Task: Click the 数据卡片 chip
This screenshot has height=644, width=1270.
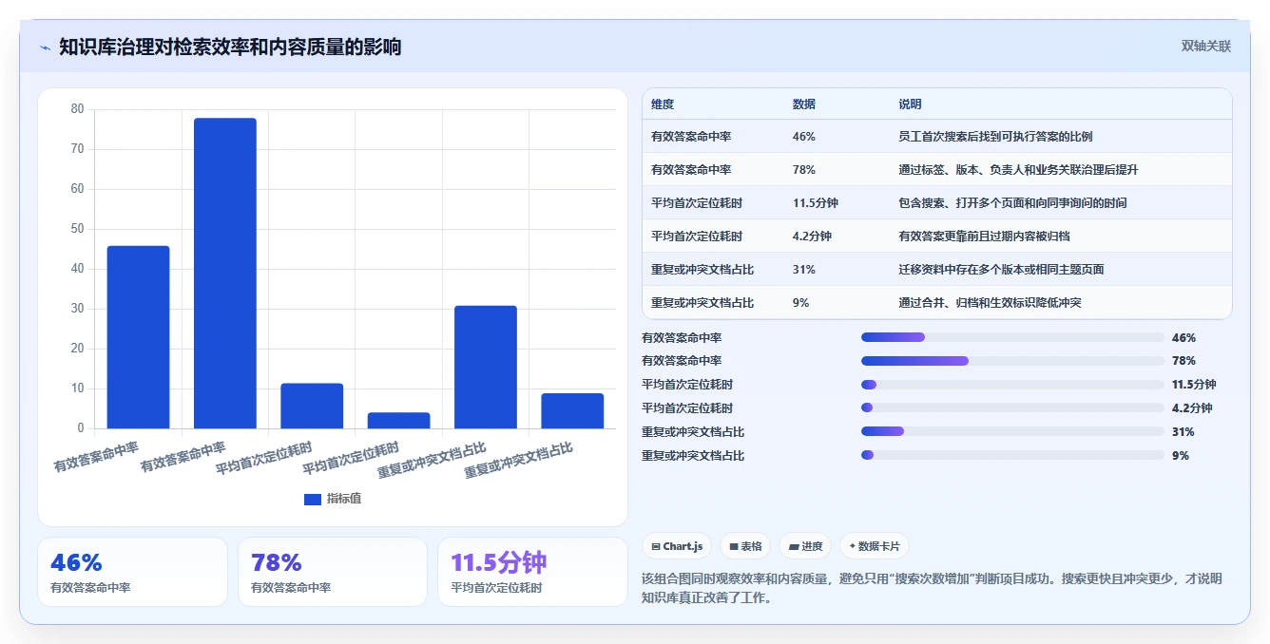Action: click(x=875, y=546)
